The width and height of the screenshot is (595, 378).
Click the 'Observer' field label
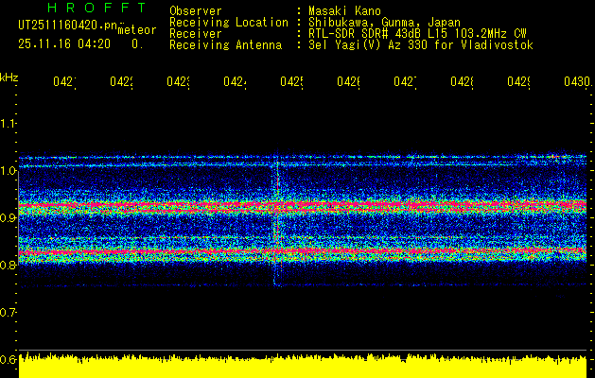(196, 11)
